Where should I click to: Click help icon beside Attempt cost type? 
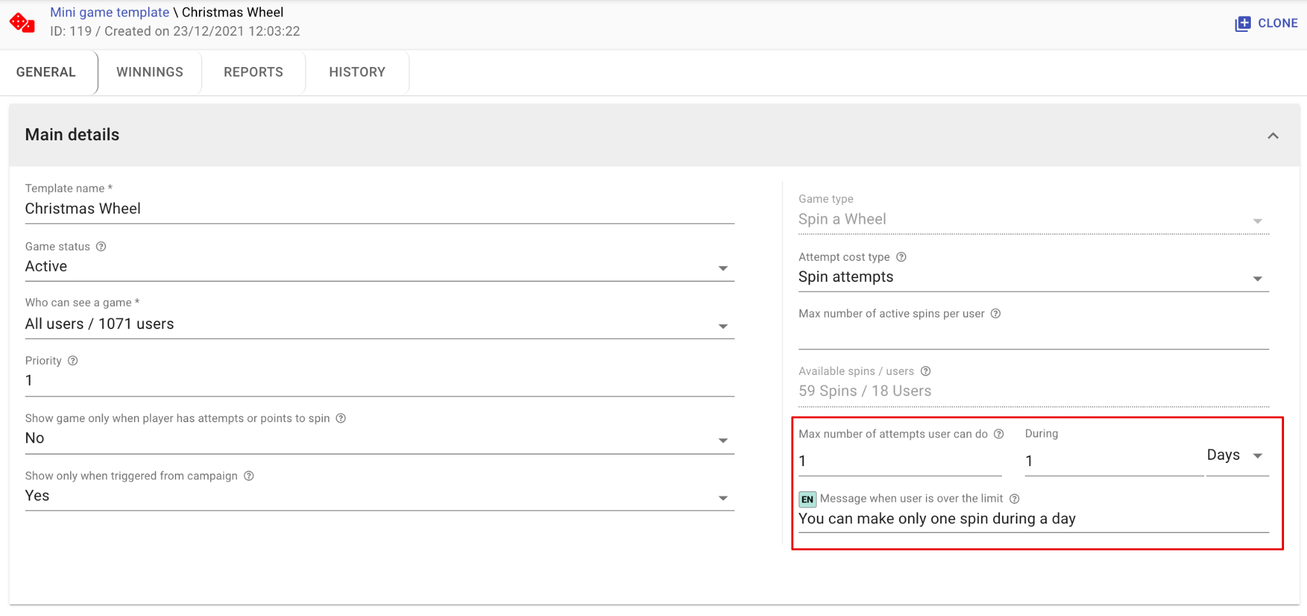[x=901, y=257]
